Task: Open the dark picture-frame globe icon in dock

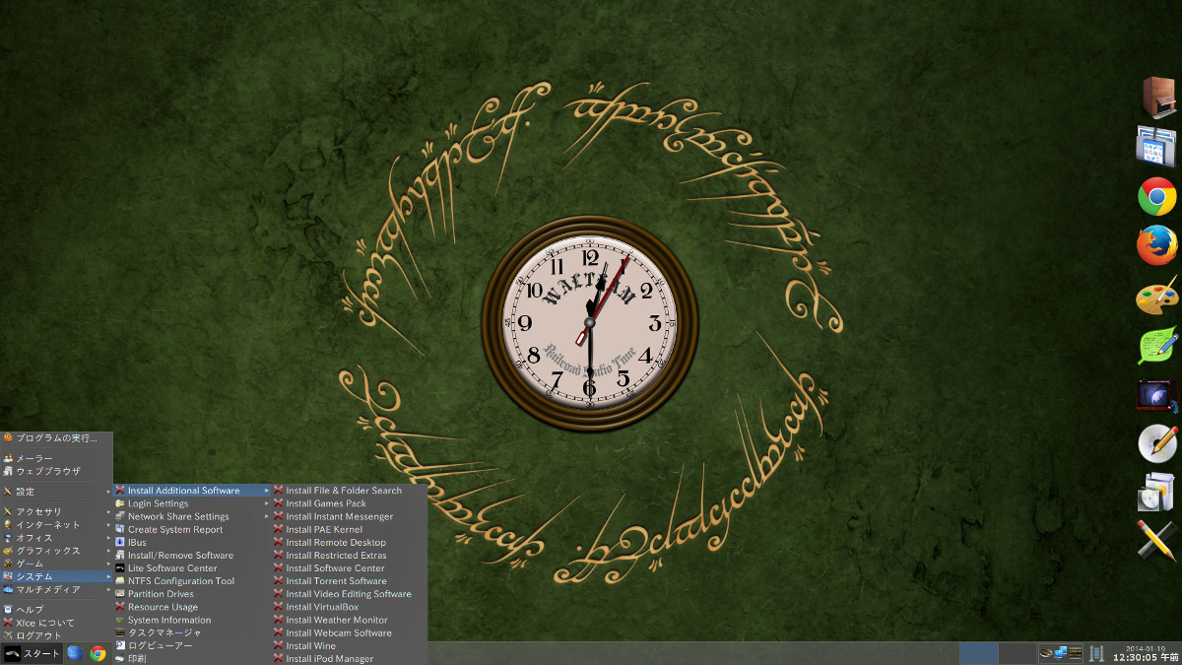Action: coord(1157,395)
